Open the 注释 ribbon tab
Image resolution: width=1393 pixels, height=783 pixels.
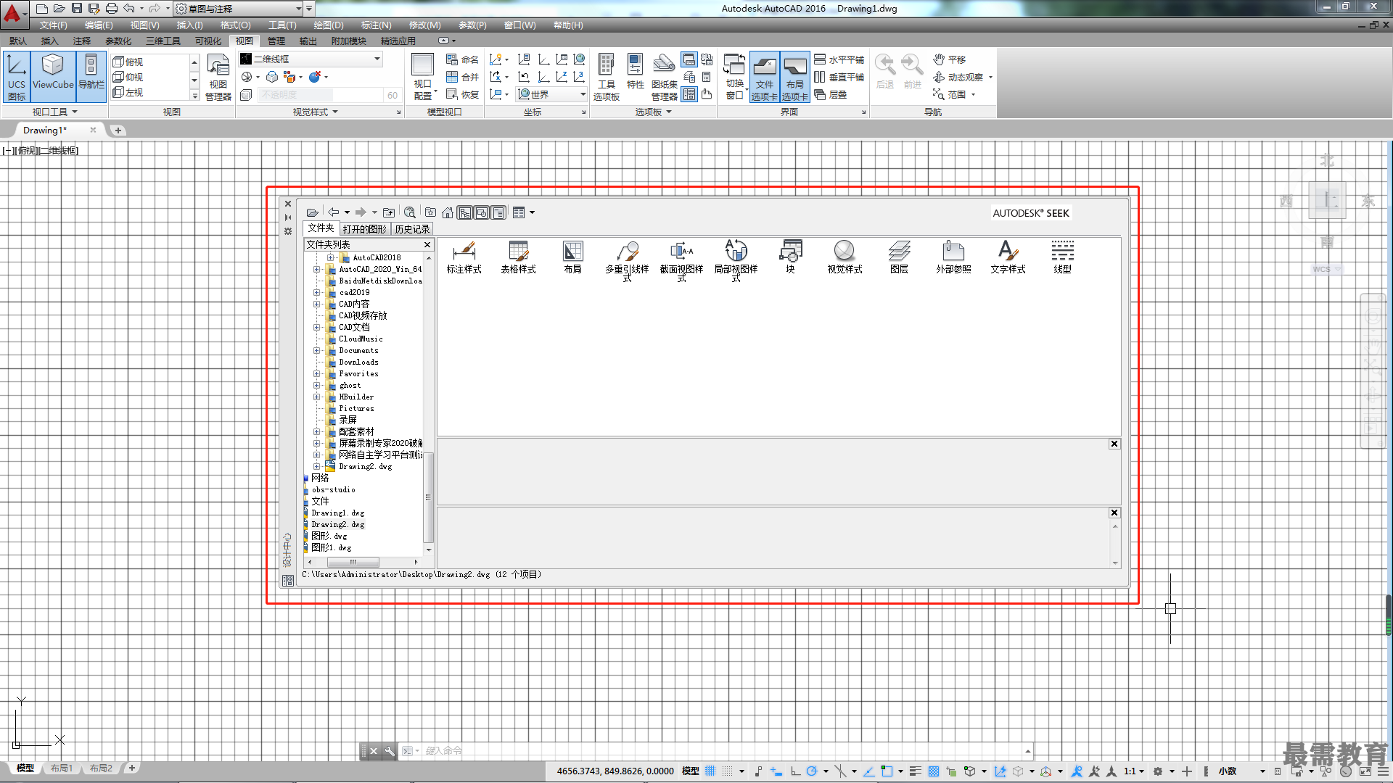pos(82,41)
